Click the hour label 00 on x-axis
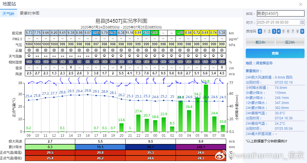This screenshot has height=163, width=307. (x=155, y=135)
